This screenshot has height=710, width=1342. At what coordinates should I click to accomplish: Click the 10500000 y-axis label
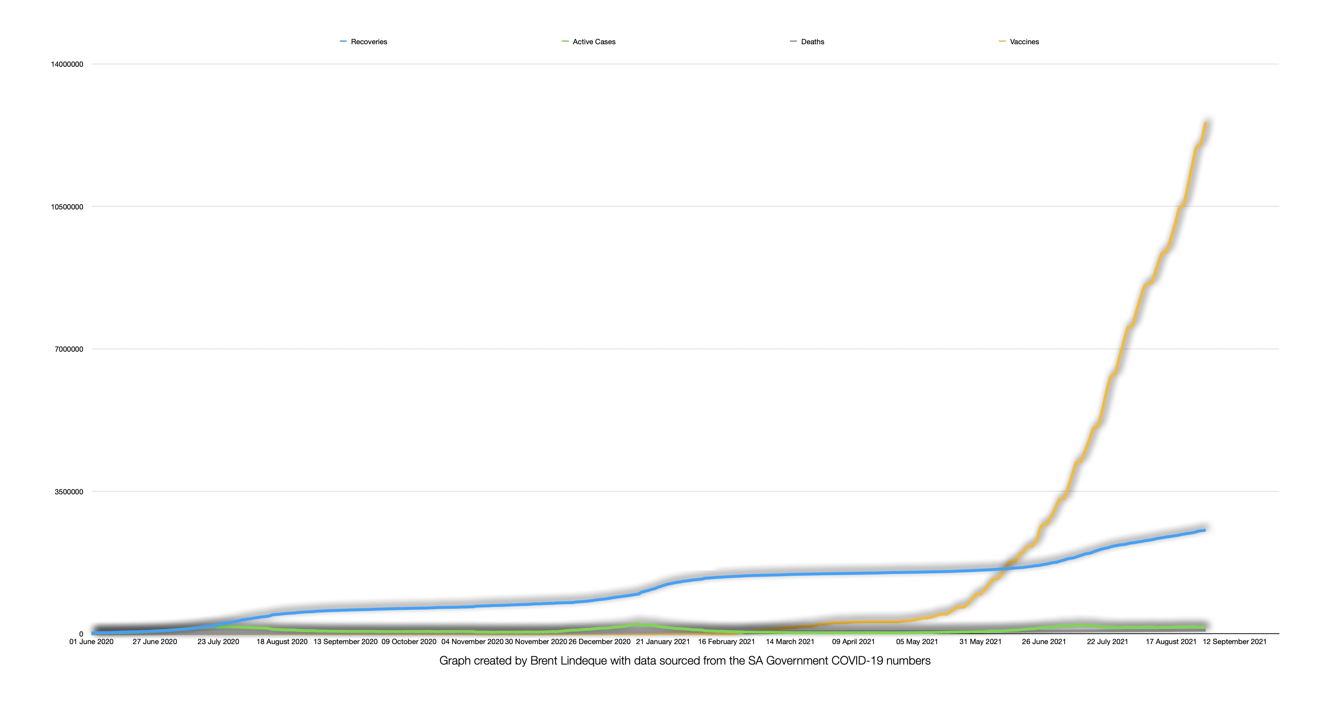(x=67, y=207)
